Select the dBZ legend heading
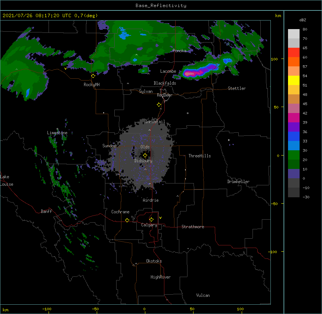The height and width of the screenshot is (314, 322). coord(303,20)
